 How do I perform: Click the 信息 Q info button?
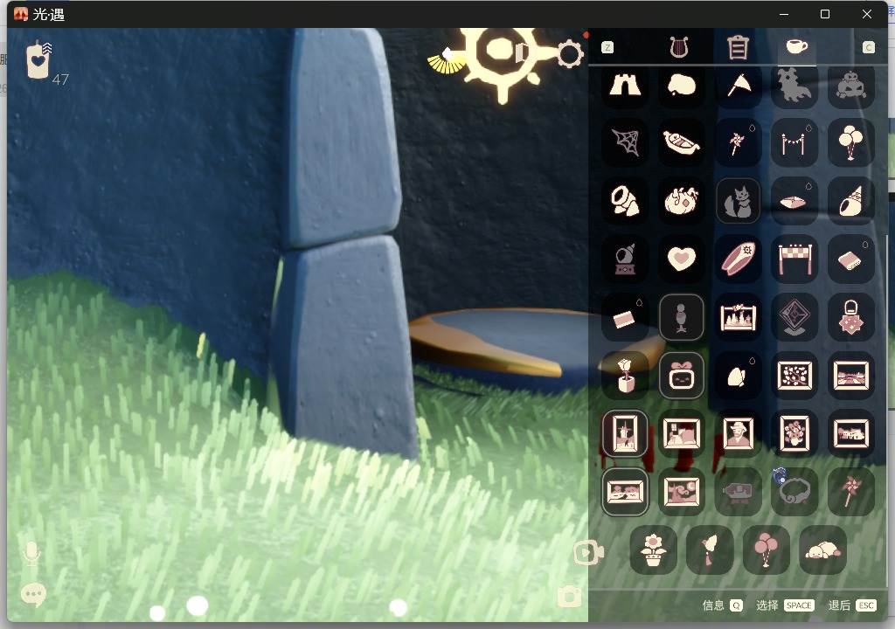click(x=723, y=605)
